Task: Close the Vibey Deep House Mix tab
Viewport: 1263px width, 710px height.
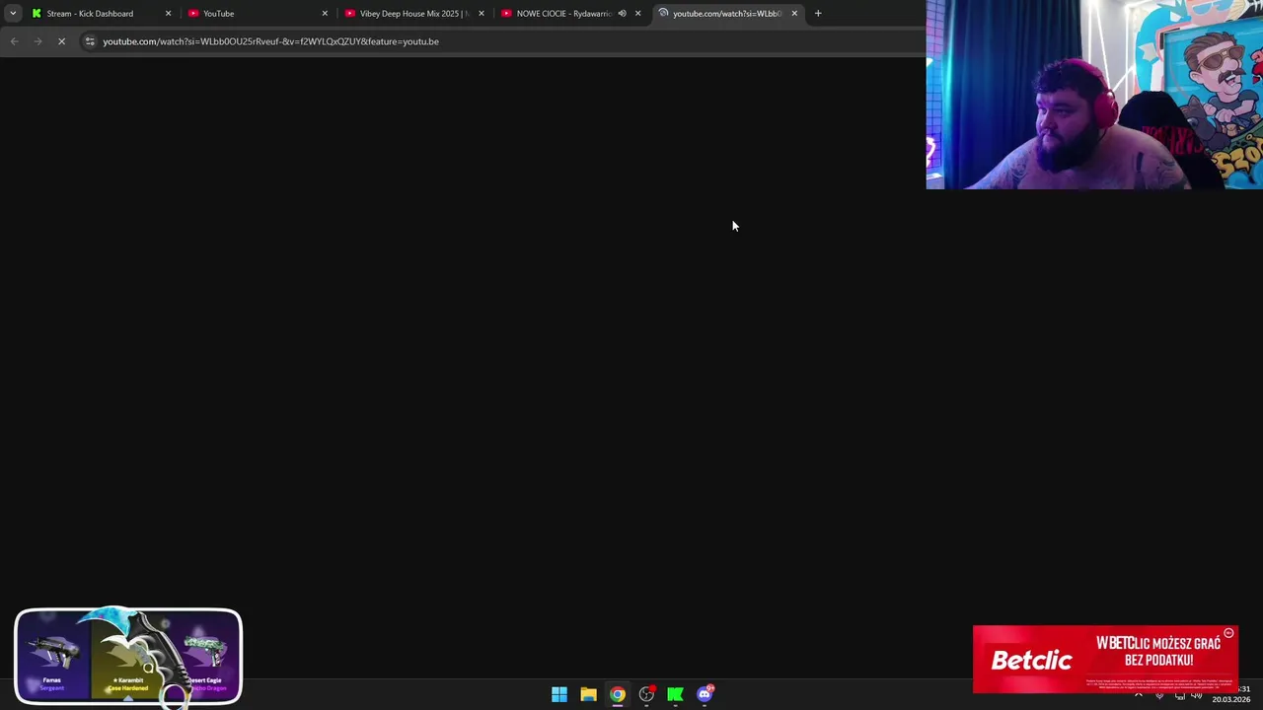Action: (x=482, y=13)
